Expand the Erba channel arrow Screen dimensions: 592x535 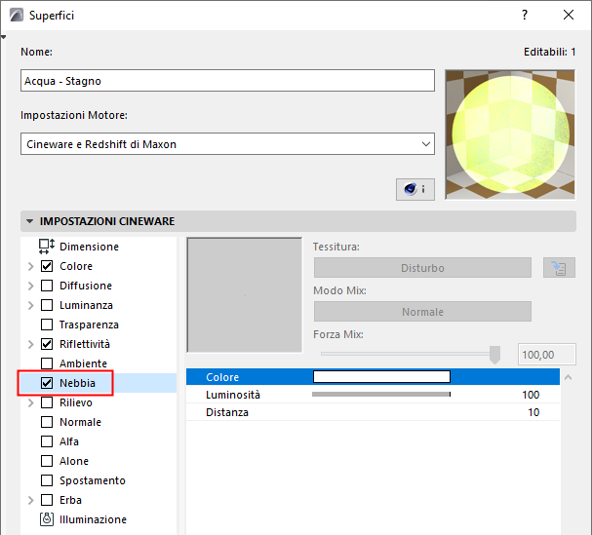pos(31,500)
